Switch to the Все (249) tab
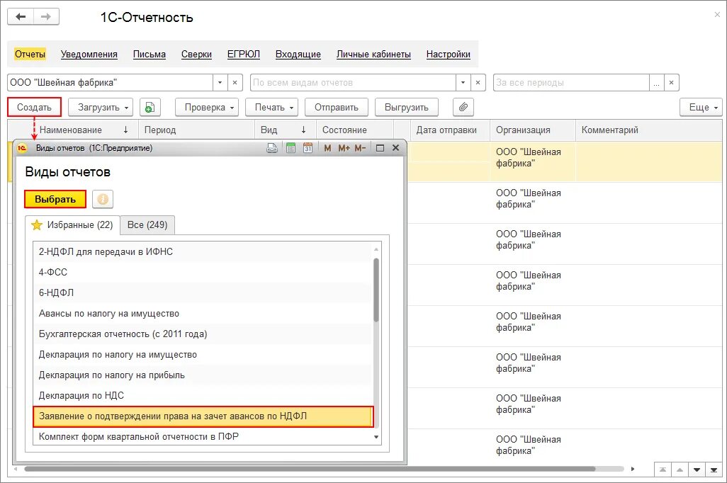727x483 pixels. [147, 225]
